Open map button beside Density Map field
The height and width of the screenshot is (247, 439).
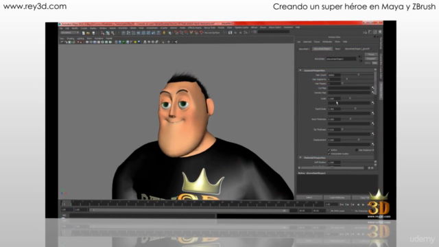click(x=373, y=93)
